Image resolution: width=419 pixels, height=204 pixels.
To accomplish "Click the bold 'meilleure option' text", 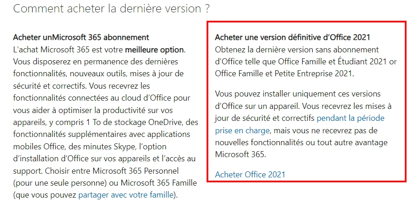I will pyautogui.click(x=154, y=50).
